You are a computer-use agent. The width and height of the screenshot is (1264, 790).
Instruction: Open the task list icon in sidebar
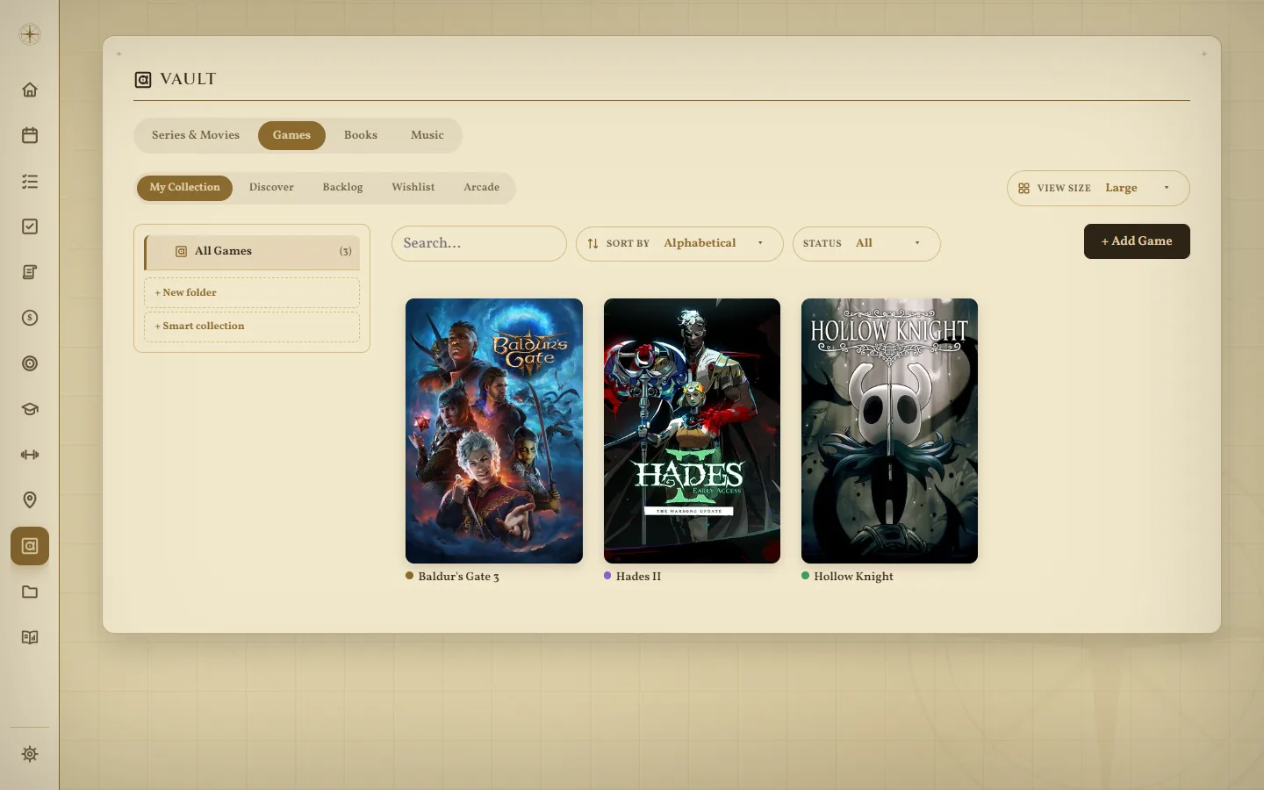[x=30, y=181]
